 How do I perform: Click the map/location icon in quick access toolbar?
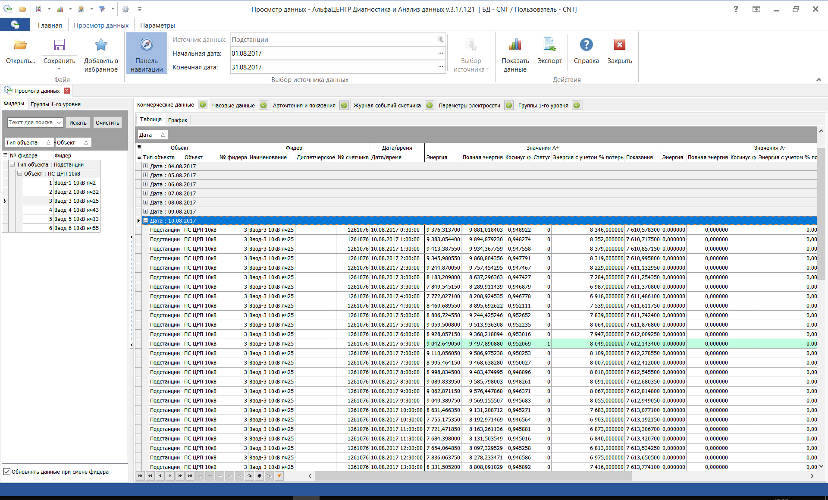pyautogui.click(x=82, y=9)
